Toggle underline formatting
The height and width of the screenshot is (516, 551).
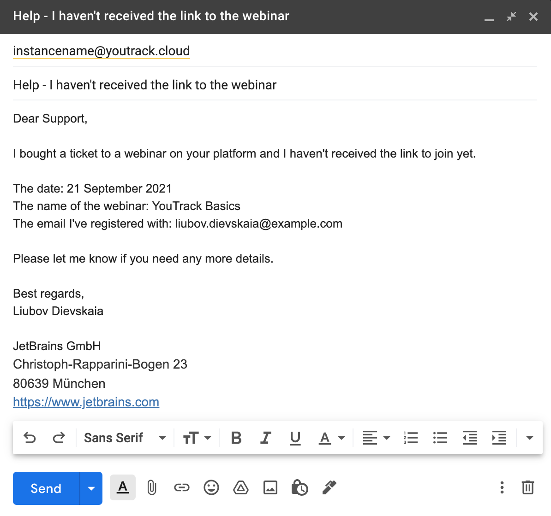[295, 438]
